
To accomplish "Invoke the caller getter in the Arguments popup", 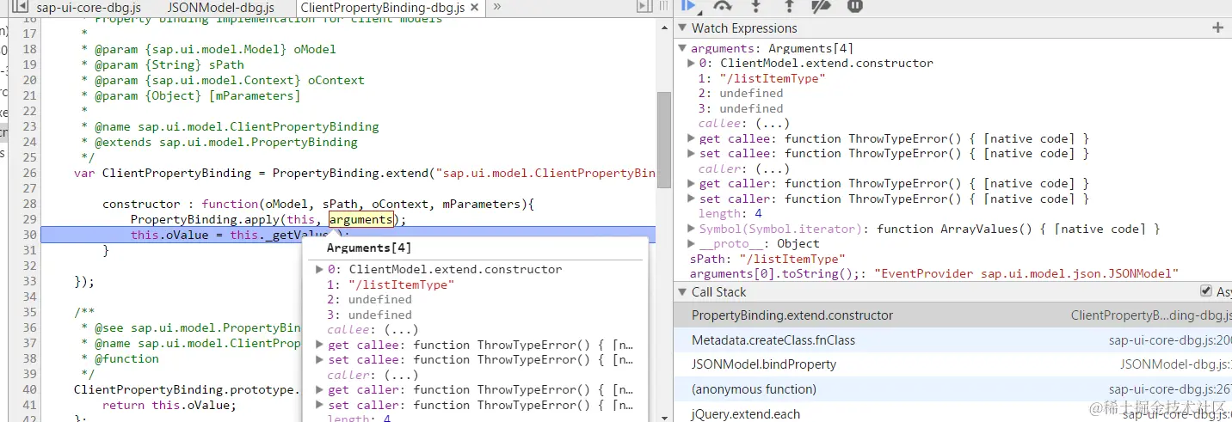I will pos(402,375).
